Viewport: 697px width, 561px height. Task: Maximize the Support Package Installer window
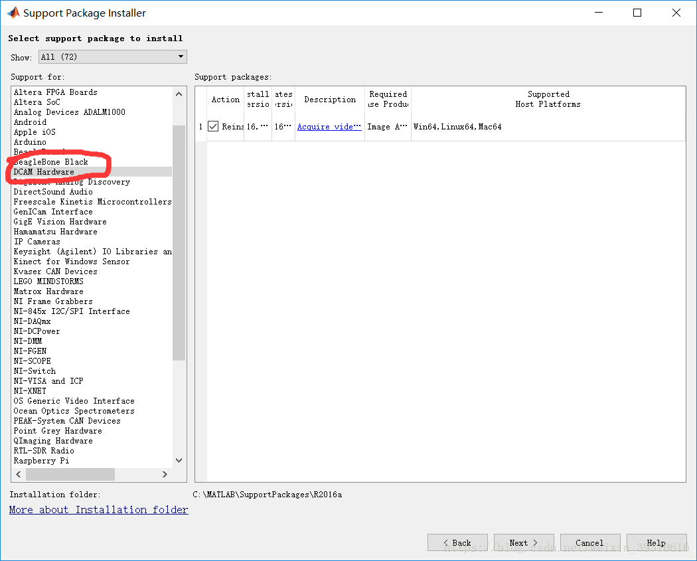[x=637, y=13]
